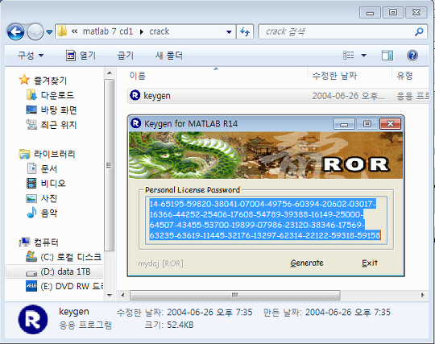Click horizontal scrollbar left arrow
Viewport: 435px width, 344px height.
pos(123,295)
